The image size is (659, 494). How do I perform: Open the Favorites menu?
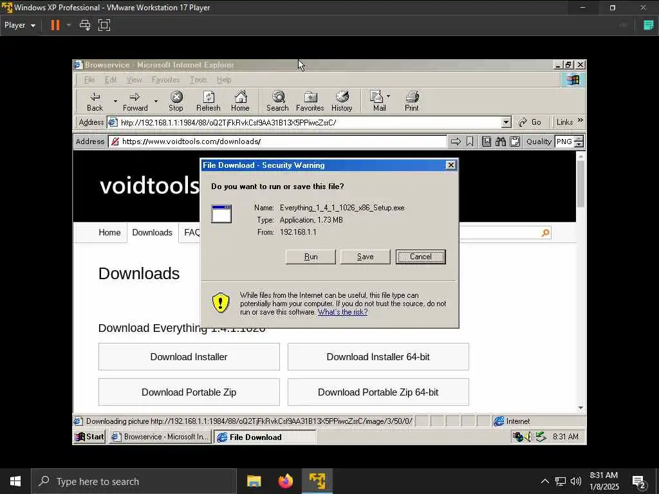point(165,79)
